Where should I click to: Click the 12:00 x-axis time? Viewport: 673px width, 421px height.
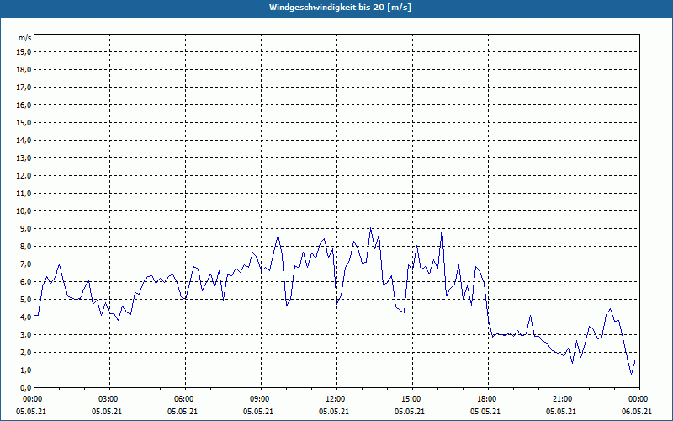[335, 399]
